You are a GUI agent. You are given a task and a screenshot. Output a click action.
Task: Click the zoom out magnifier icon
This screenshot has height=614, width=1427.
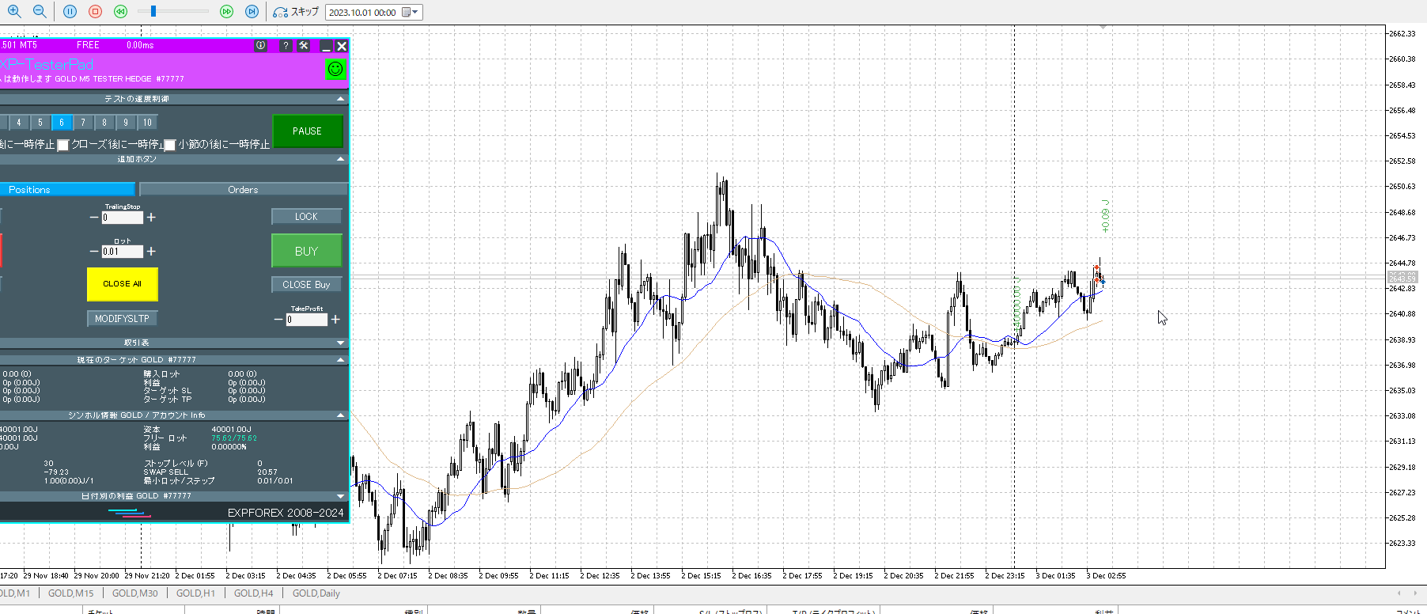coord(40,12)
